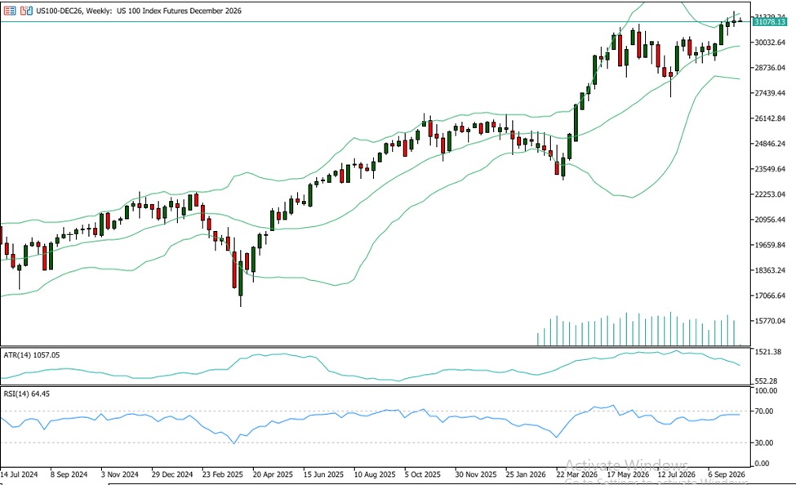
Task: Click price level 19659.84 on the scale
Action: coord(770,245)
